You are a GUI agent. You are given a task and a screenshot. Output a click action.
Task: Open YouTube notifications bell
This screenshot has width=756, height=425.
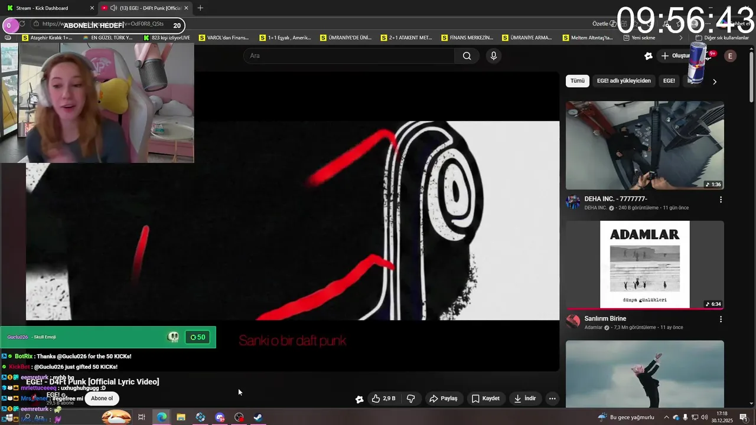[708, 55]
